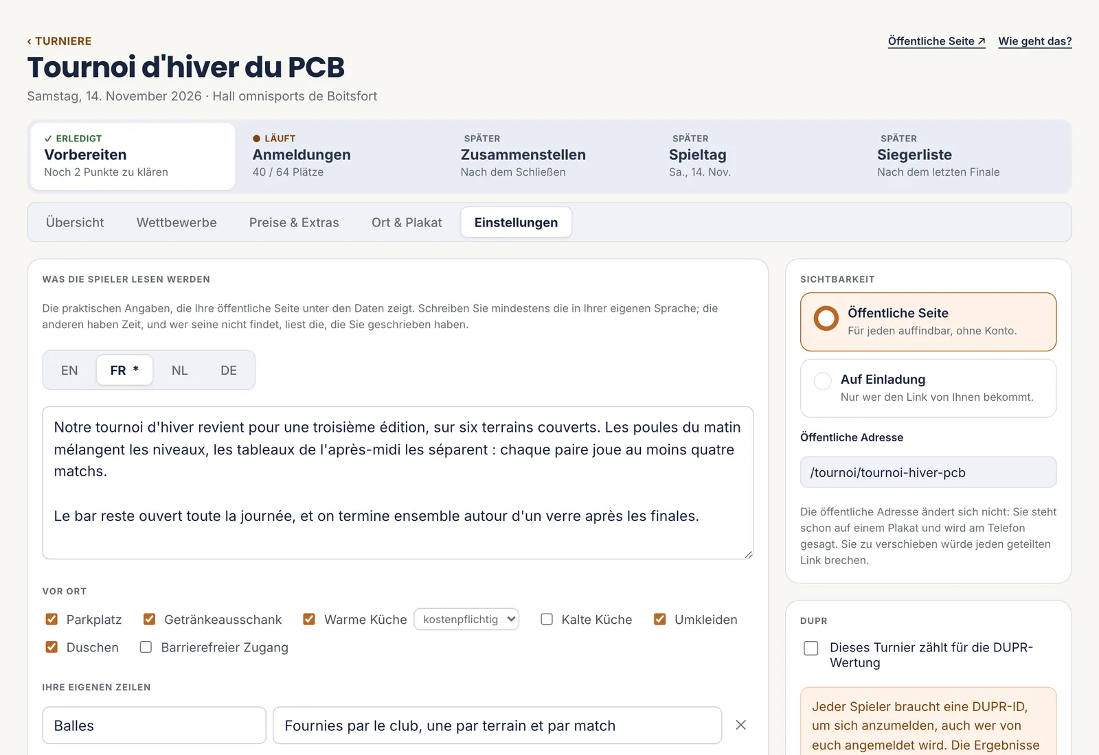
Task: Edit the 'Fournies par le club' field
Action: (x=497, y=725)
